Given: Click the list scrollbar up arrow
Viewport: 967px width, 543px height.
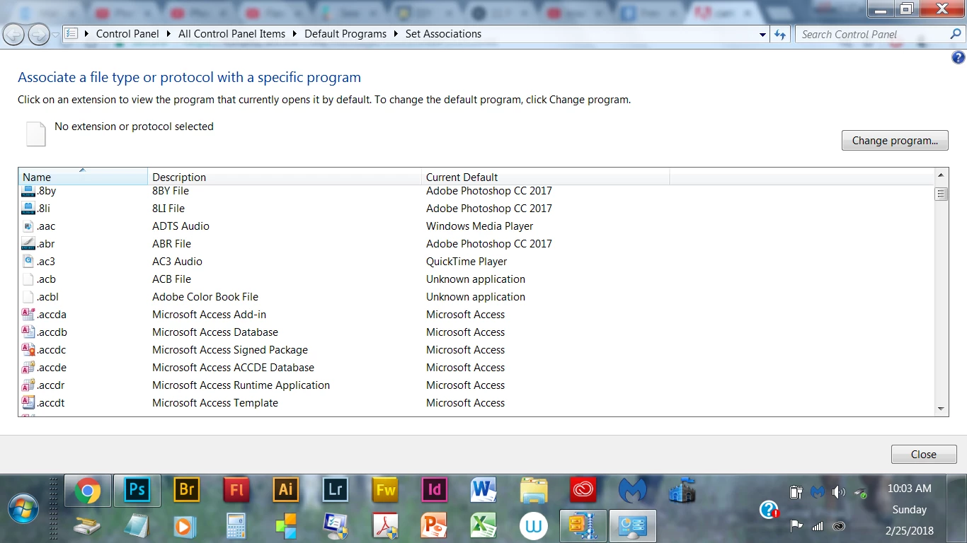Looking at the screenshot, I should [x=941, y=175].
